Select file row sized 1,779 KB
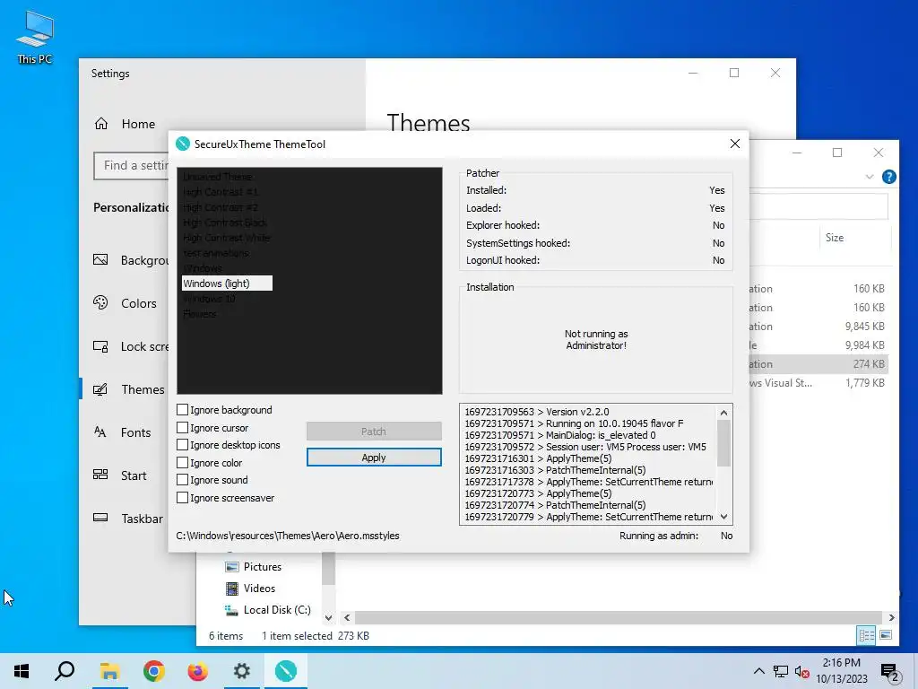Viewport: 918px width, 689px height. tap(818, 382)
